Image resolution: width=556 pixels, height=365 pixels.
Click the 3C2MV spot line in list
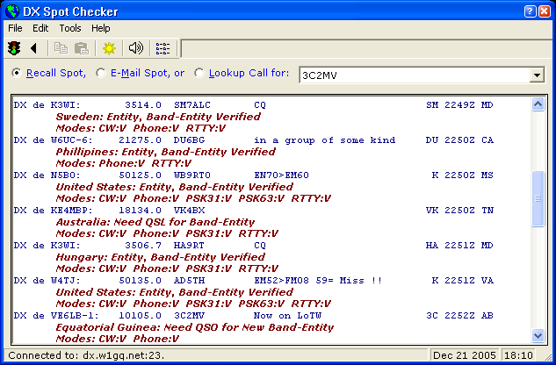[253, 316]
